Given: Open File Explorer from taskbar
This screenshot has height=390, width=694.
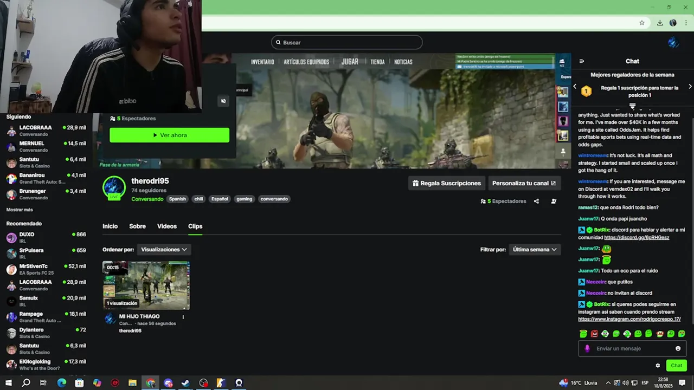Looking at the screenshot, I should pos(132,383).
